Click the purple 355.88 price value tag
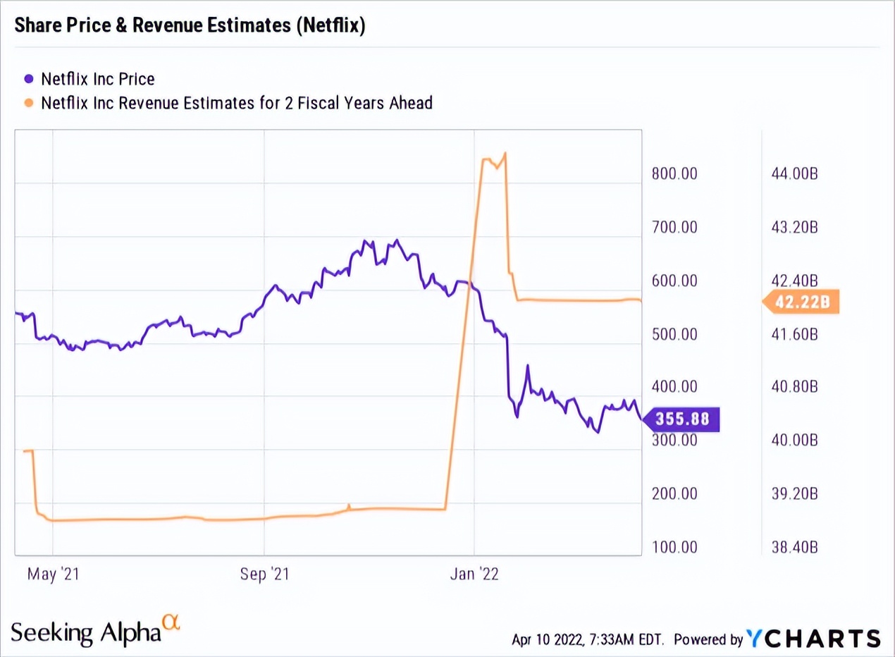 [x=681, y=419]
